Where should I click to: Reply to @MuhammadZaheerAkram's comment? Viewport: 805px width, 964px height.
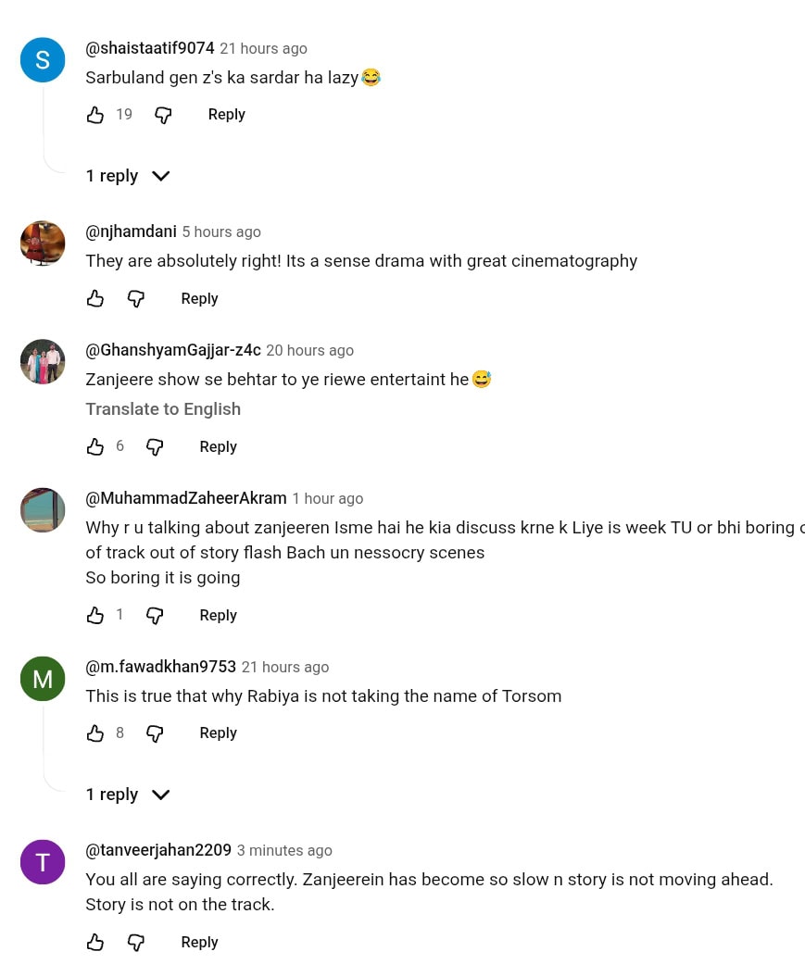[x=218, y=616]
